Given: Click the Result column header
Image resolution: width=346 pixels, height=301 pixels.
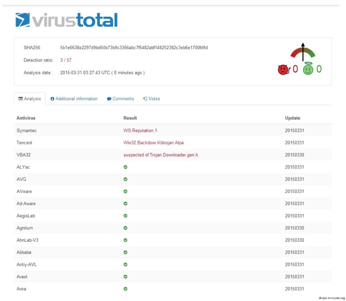Looking at the screenshot, I should [130, 118].
